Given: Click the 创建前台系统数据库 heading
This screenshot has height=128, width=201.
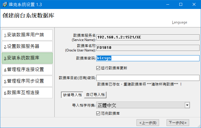Looking at the screenshot, I should click(x=28, y=16).
